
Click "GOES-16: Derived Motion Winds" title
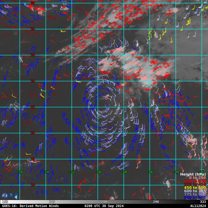(30, 206)
